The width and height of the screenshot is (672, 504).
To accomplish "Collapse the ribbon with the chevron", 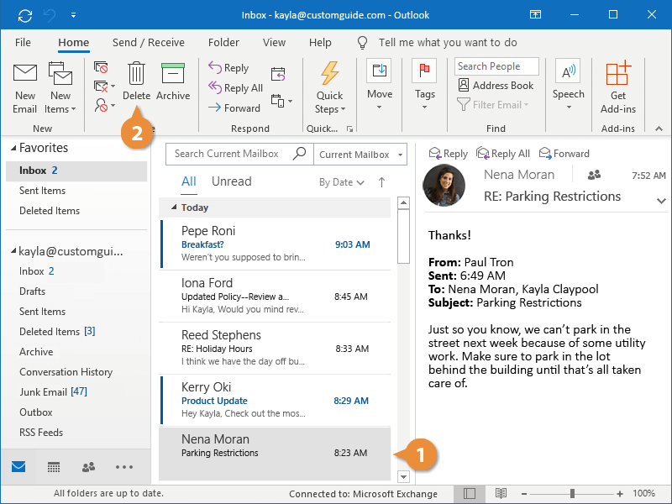I will coord(659,129).
